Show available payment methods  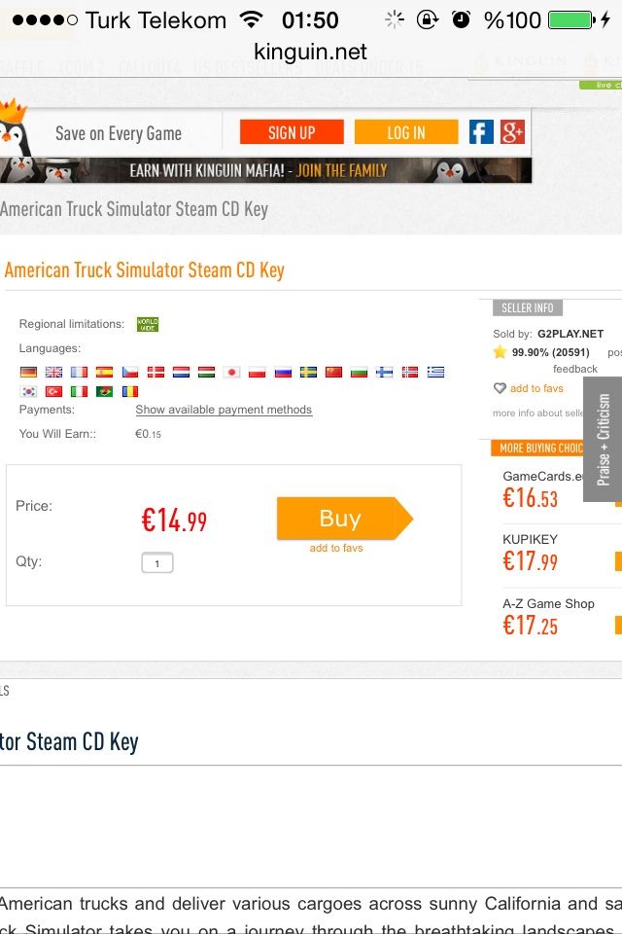(x=224, y=410)
